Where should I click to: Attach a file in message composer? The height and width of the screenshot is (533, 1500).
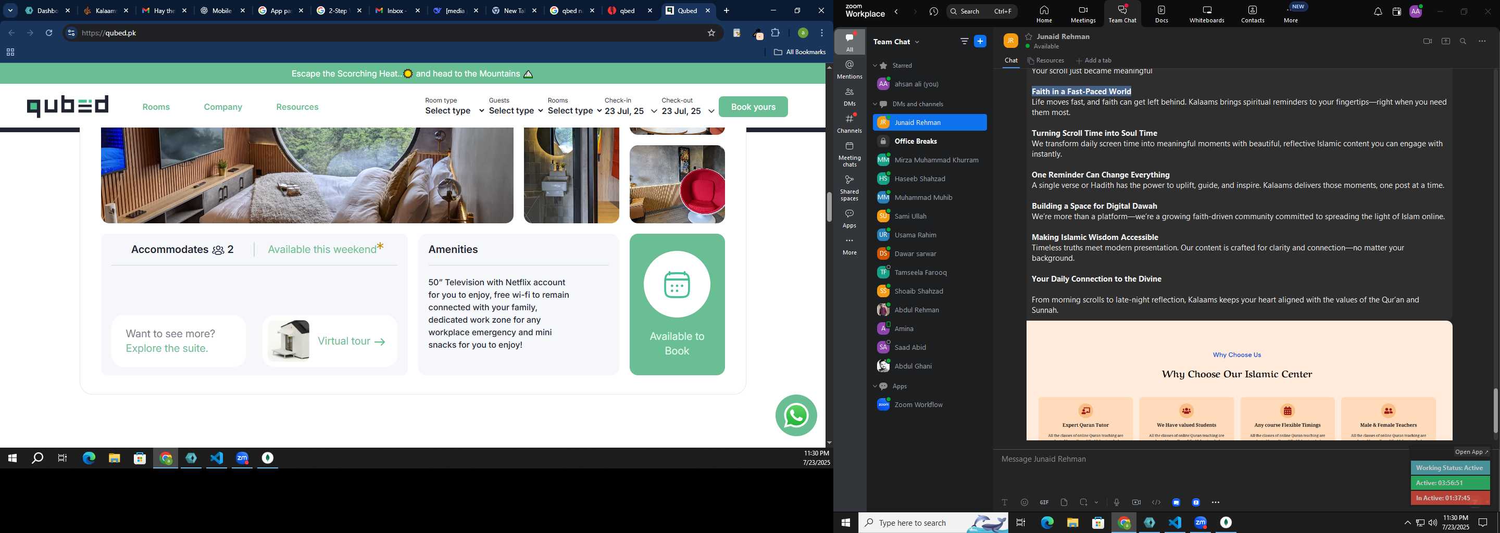[1064, 502]
